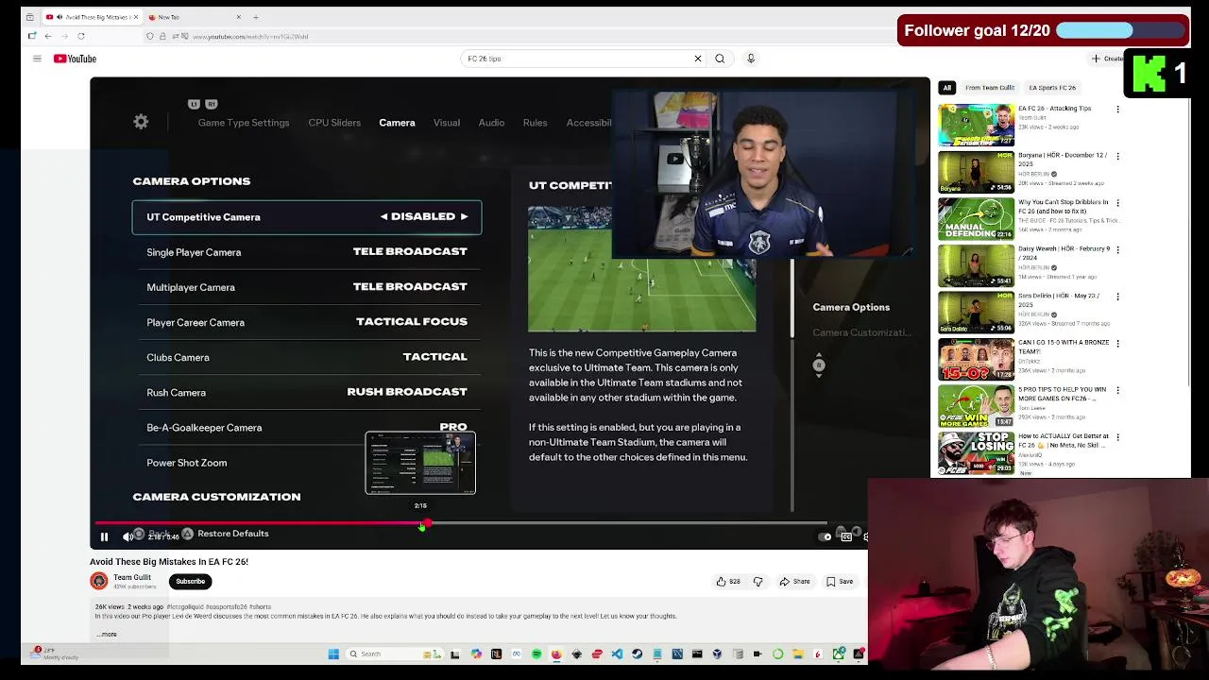Pause the YouTube video

pos(104,536)
